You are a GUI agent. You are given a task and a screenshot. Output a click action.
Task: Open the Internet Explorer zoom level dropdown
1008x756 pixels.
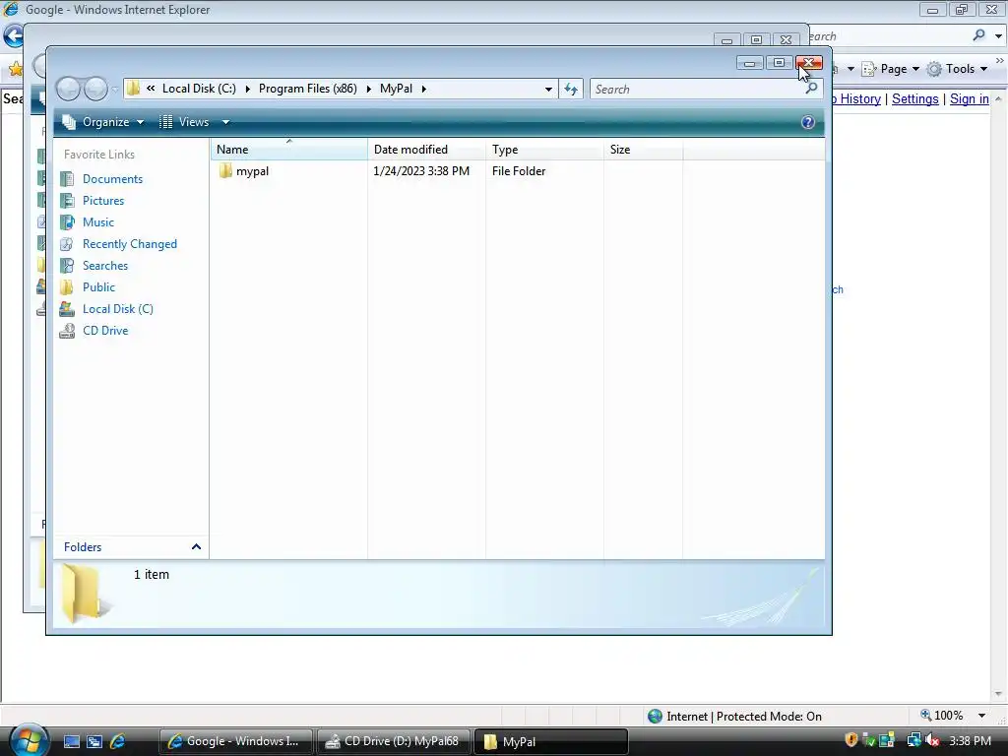(981, 716)
